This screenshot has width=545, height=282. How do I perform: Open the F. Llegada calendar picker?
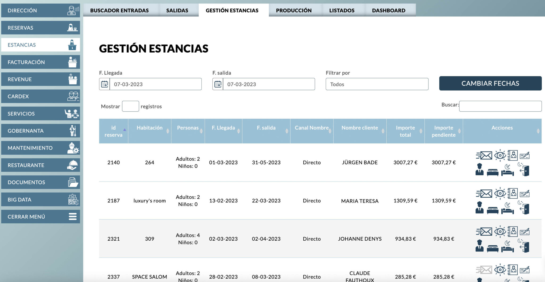click(x=105, y=84)
